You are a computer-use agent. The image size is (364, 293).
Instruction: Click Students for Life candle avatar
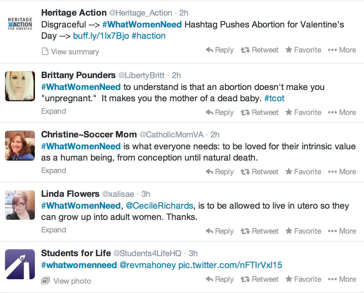coord(20,264)
